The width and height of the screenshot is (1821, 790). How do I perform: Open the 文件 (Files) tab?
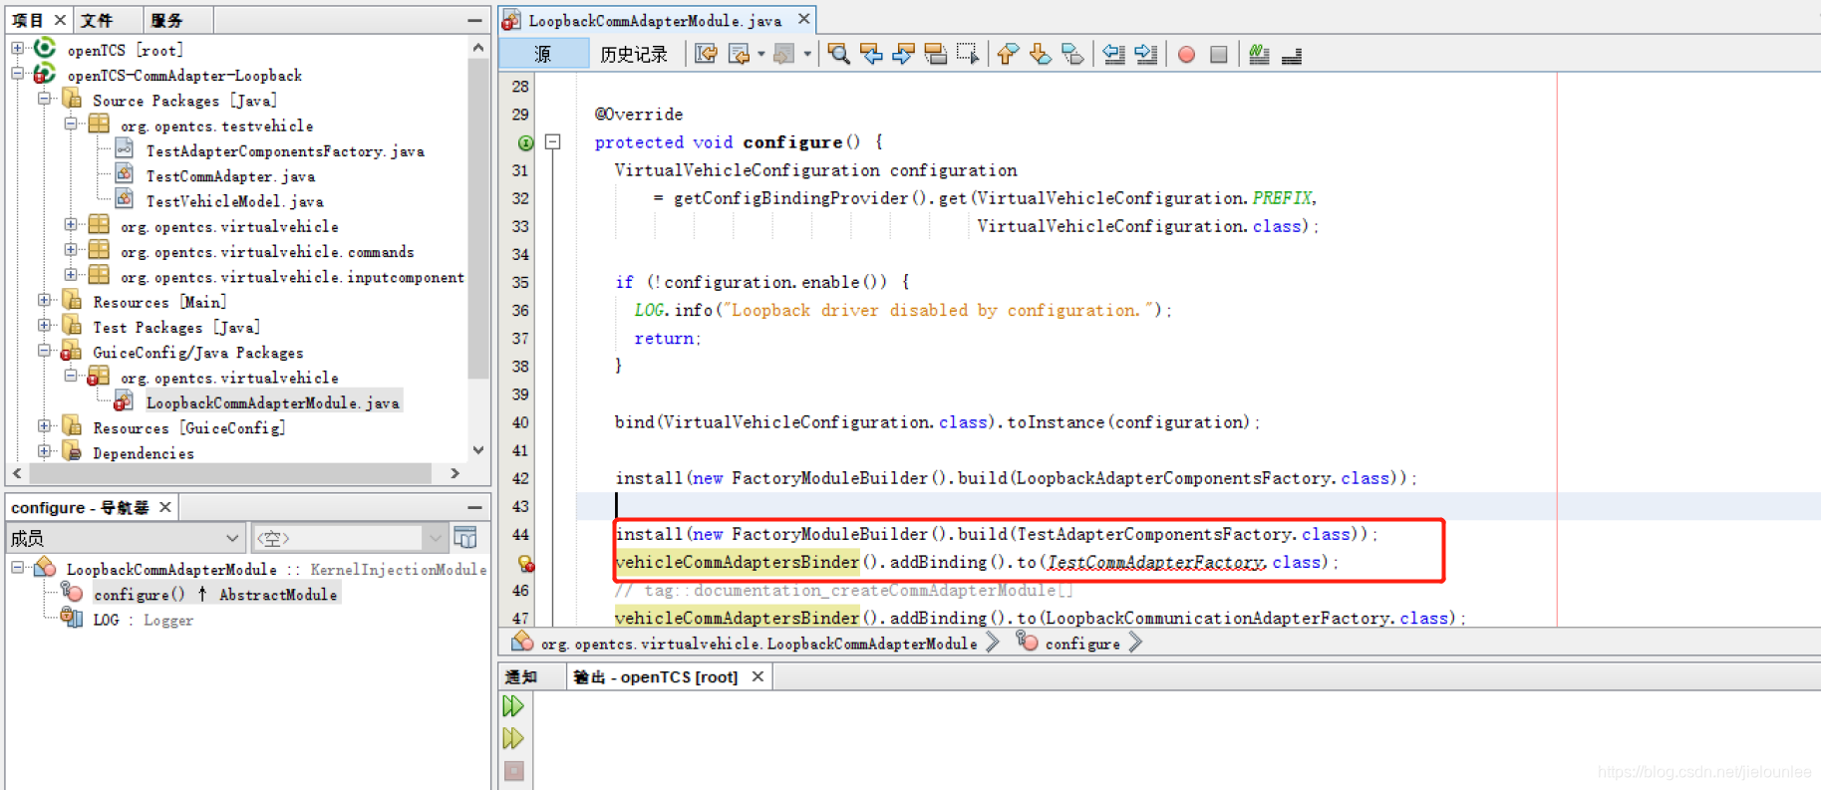point(98,20)
